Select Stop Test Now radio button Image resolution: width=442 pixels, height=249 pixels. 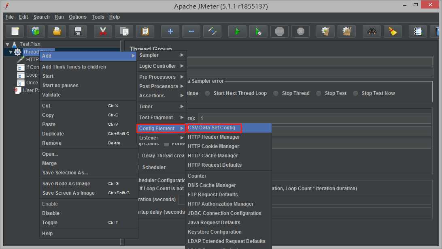[355, 93]
